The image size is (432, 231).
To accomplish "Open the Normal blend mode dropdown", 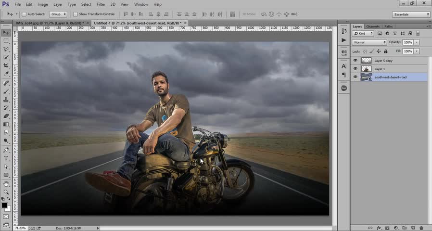I will [369, 42].
